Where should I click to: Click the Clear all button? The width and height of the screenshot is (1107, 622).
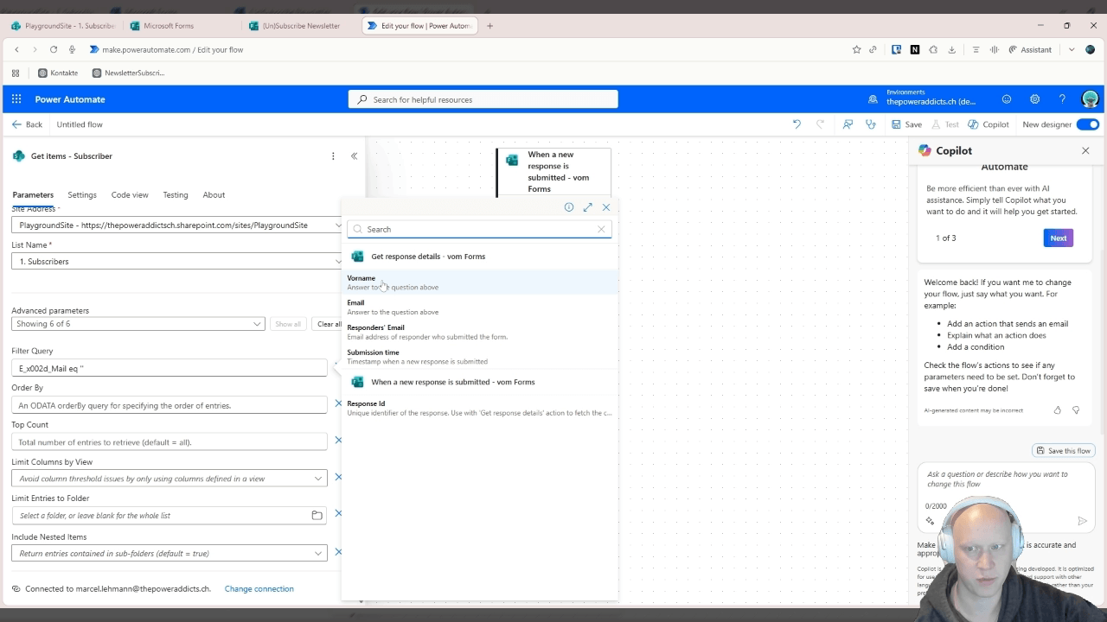[329, 324]
